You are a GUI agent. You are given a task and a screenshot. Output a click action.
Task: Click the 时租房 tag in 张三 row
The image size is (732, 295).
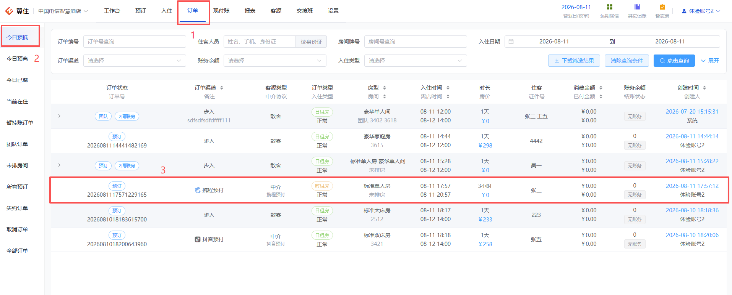coord(322,186)
